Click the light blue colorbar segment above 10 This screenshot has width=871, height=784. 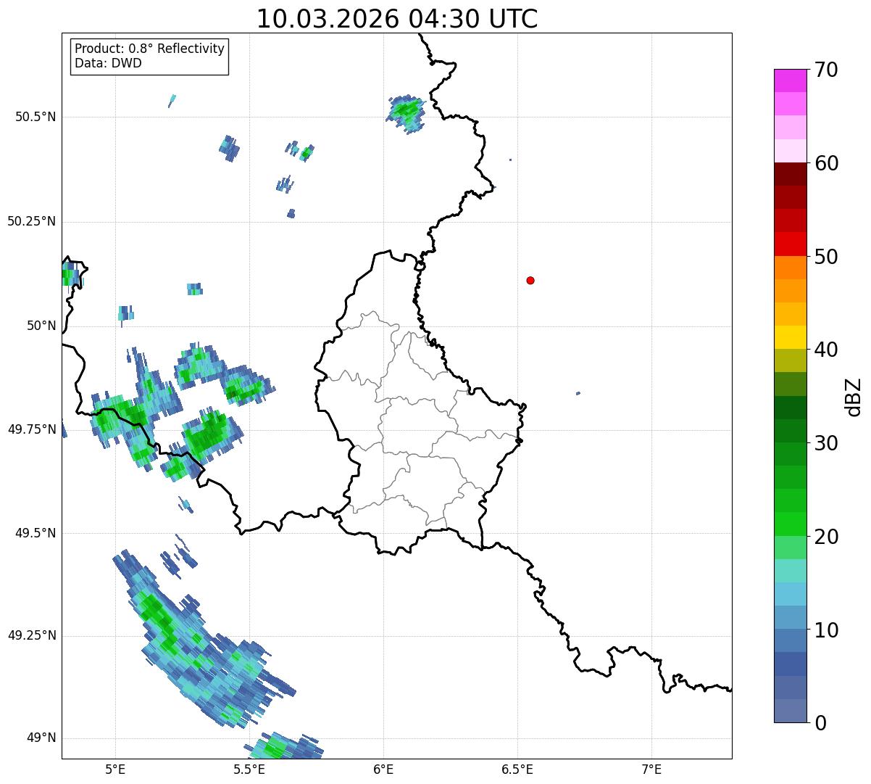[790, 594]
